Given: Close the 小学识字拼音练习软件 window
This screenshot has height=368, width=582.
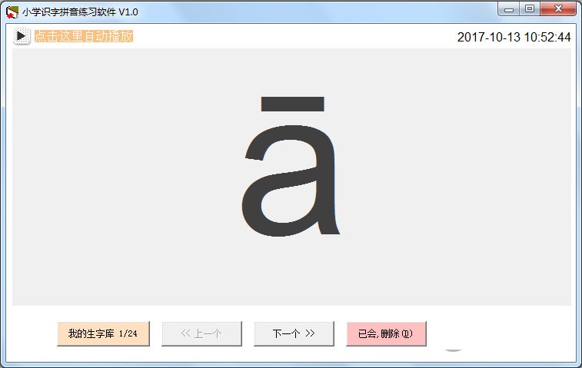Looking at the screenshot, I should click(558, 9).
